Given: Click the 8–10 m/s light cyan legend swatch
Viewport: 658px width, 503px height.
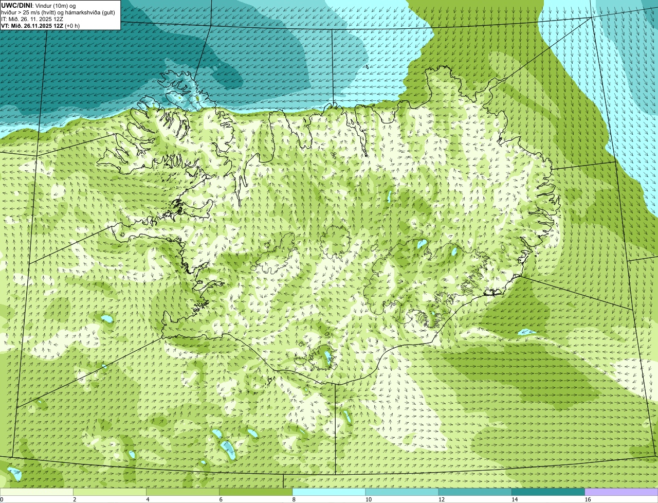Looking at the screenshot, I should (329, 492).
